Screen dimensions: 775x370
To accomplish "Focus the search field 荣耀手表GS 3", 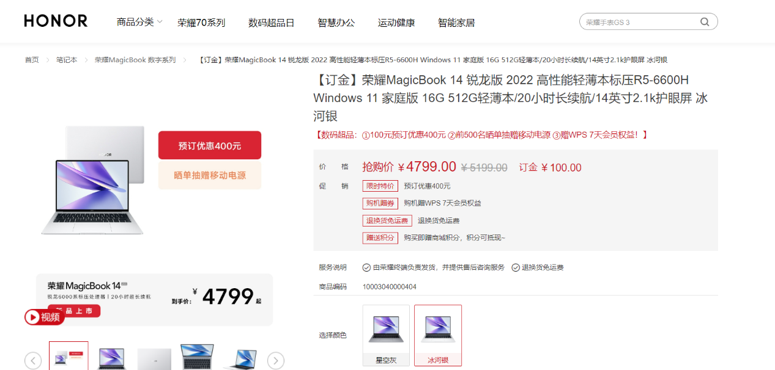I will pos(639,22).
